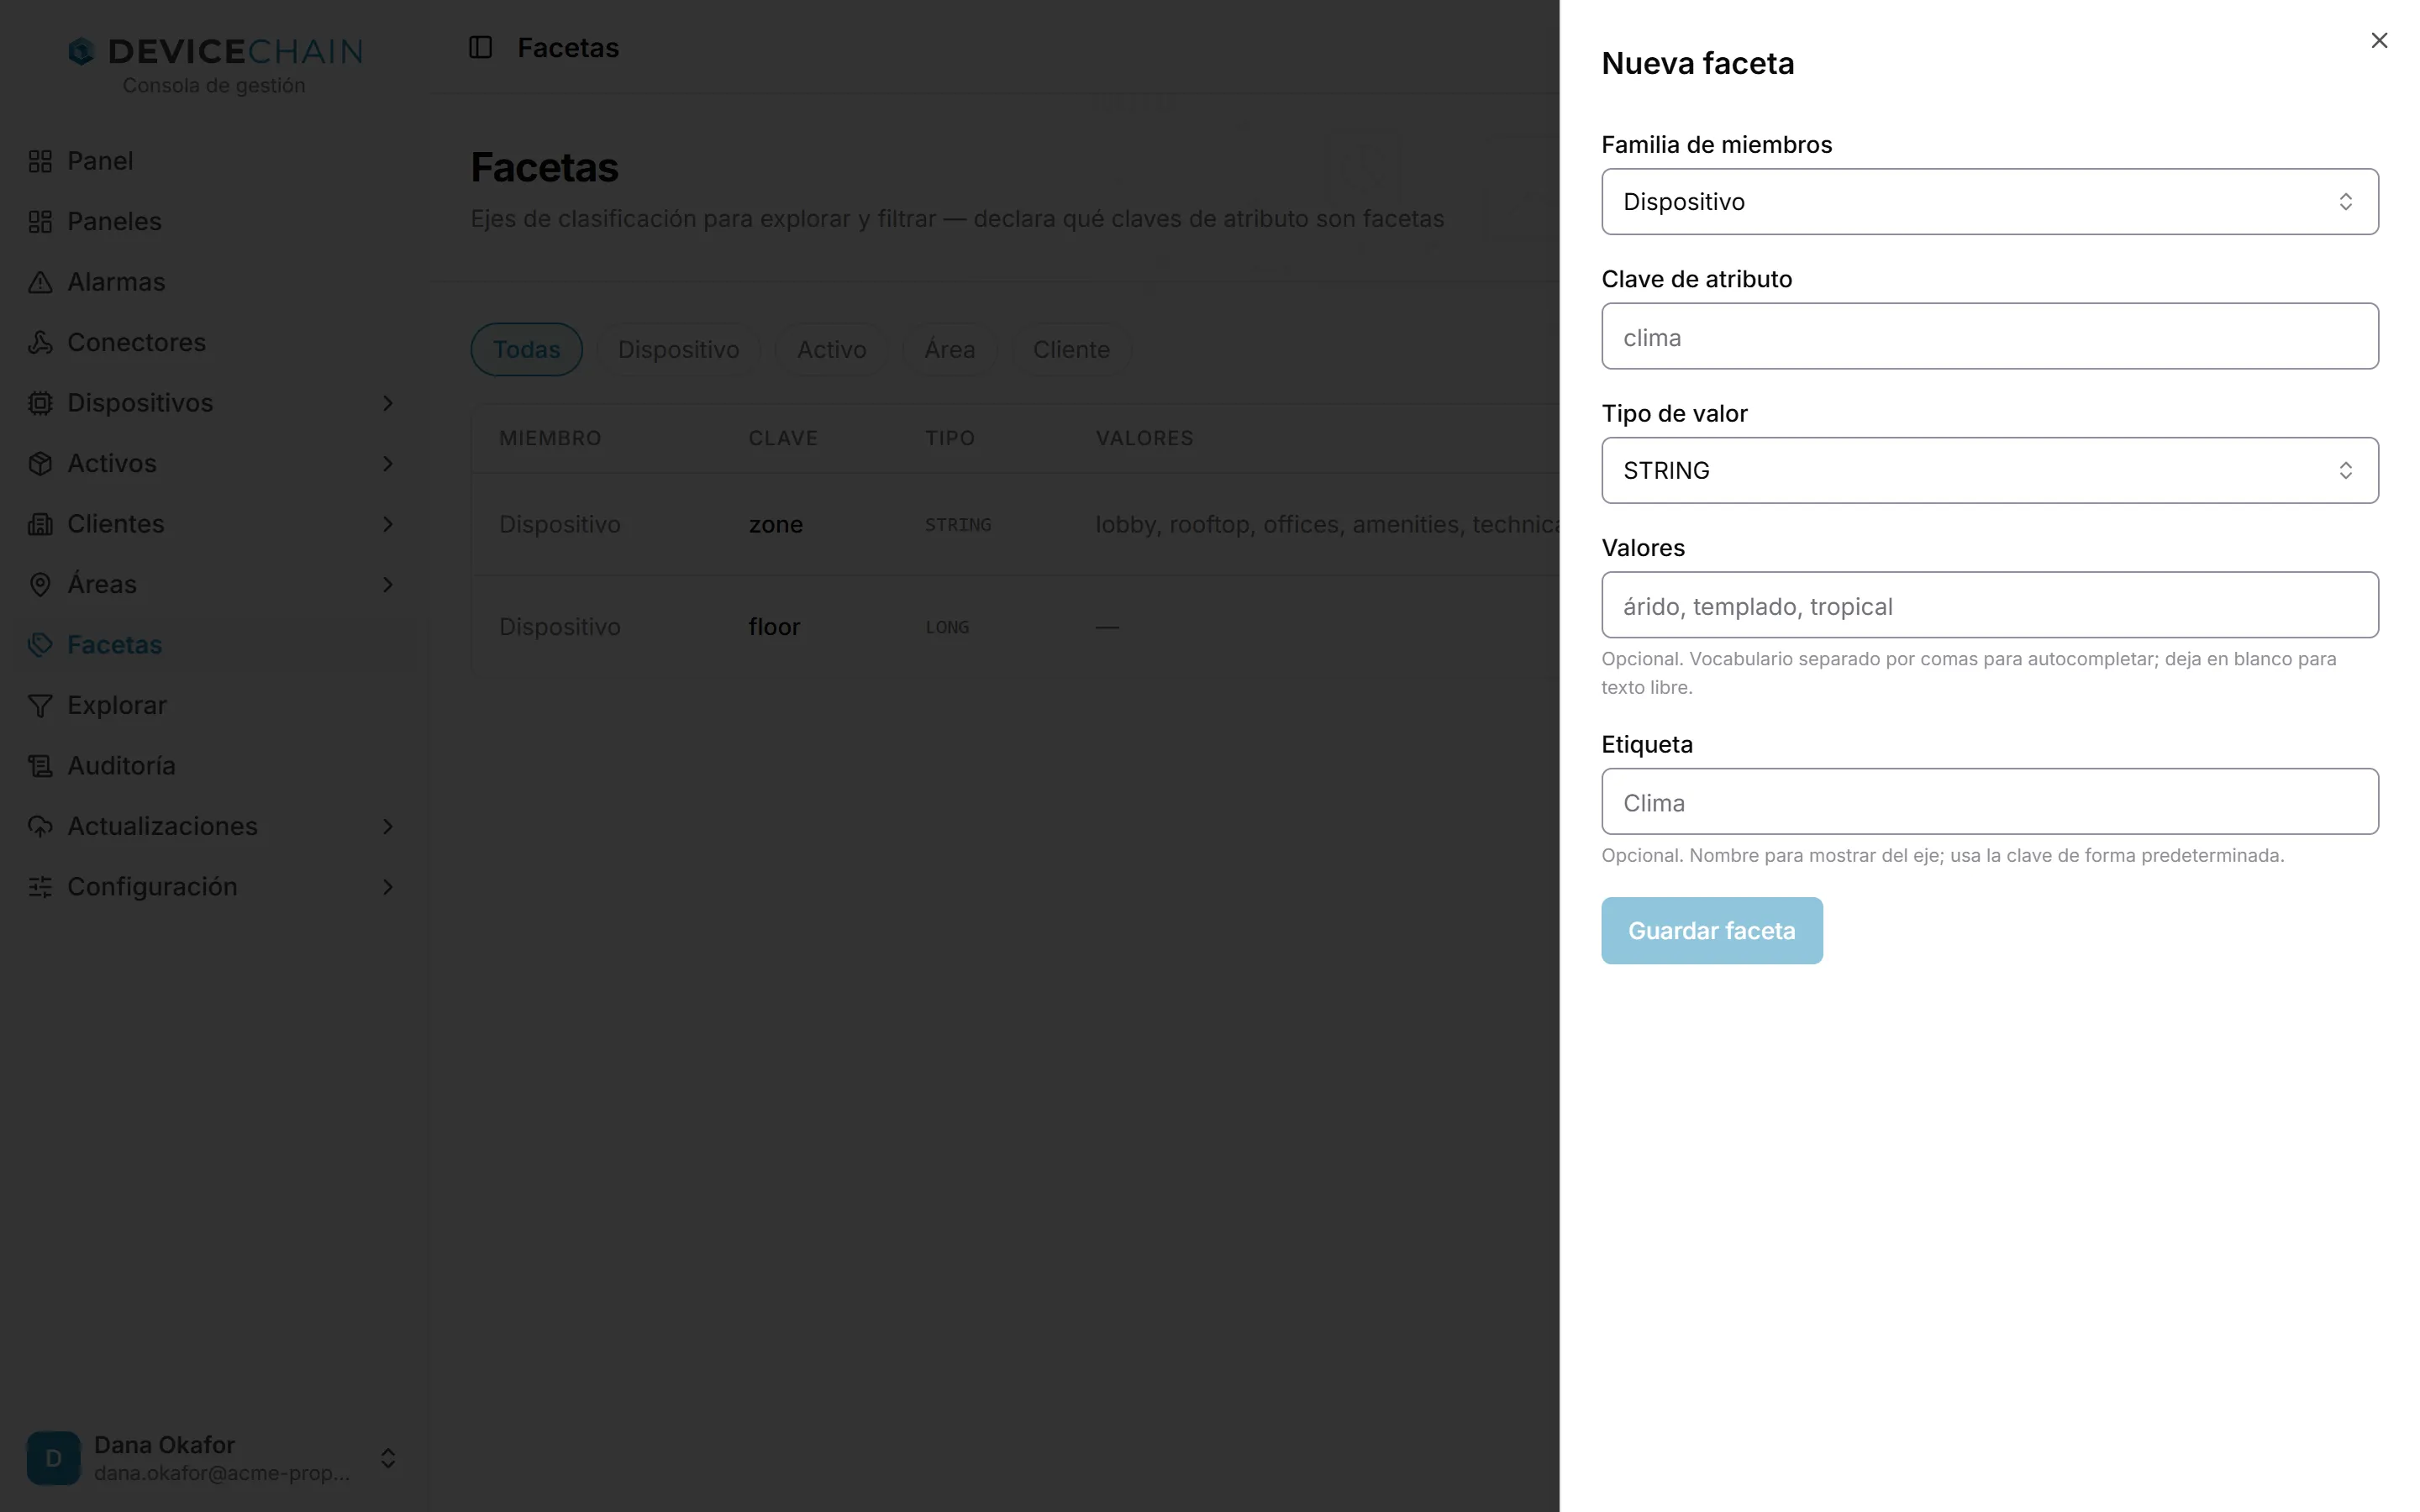The width and height of the screenshot is (2420, 1512).
Task: Select the Dispositivo filter tab
Action: pyautogui.click(x=679, y=349)
